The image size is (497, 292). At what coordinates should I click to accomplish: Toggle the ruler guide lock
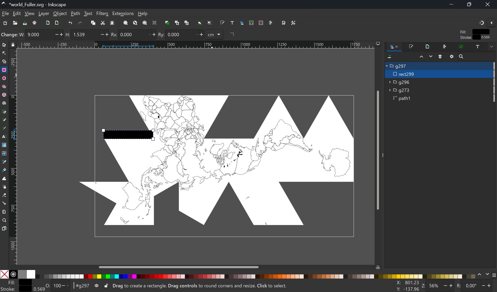13,45
